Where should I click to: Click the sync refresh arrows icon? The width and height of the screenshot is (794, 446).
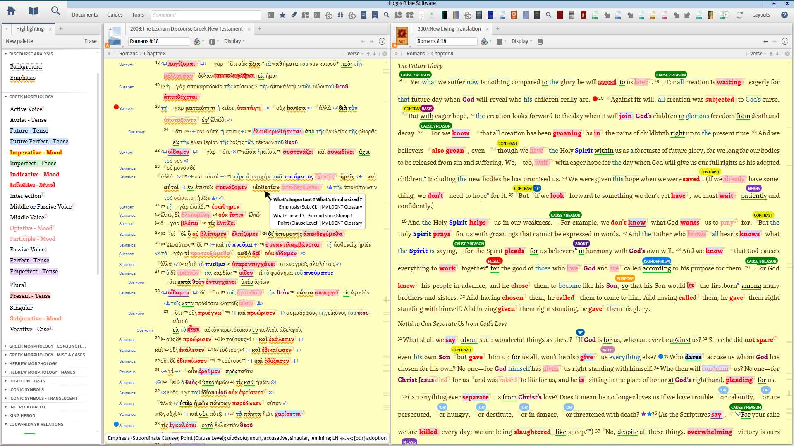(x=739, y=15)
